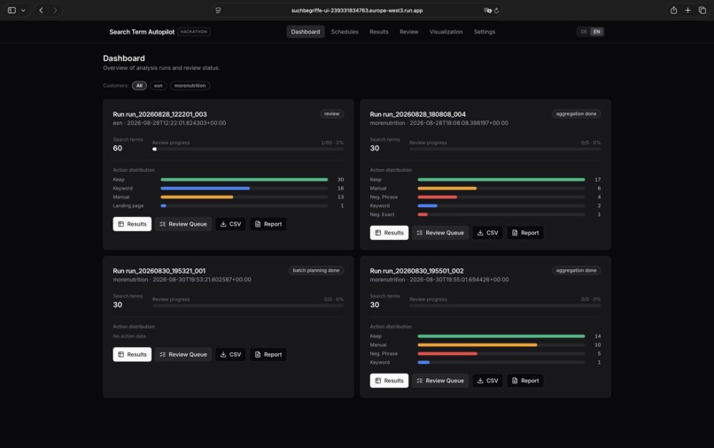Click aggregation done badge on run_20260828_180808_004
Image resolution: width=714 pixels, height=448 pixels.
click(x=576, y=114)
